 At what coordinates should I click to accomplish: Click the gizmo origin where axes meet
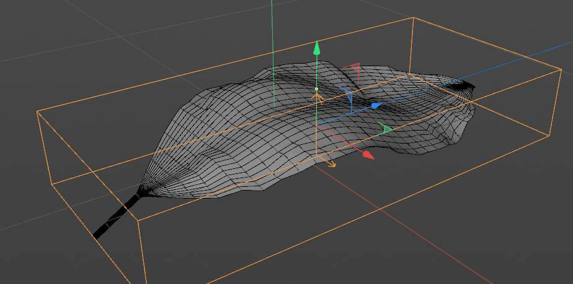pos(316,125)
